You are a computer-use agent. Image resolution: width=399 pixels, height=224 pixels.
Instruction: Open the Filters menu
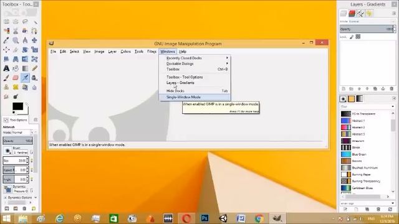tap(151, 52)
